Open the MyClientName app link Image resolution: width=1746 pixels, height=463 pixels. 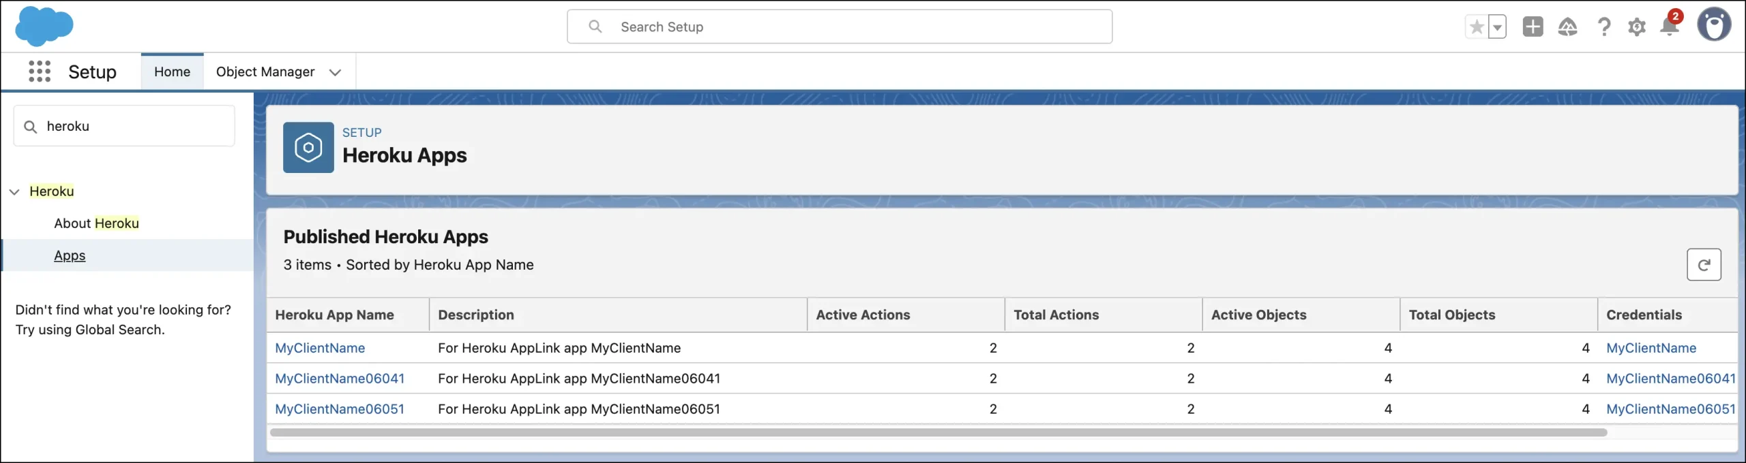pos(320,348)
